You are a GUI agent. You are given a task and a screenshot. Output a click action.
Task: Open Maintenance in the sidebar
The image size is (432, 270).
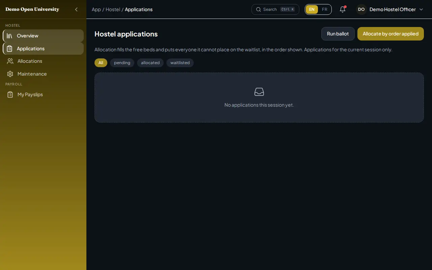(43, 74)
